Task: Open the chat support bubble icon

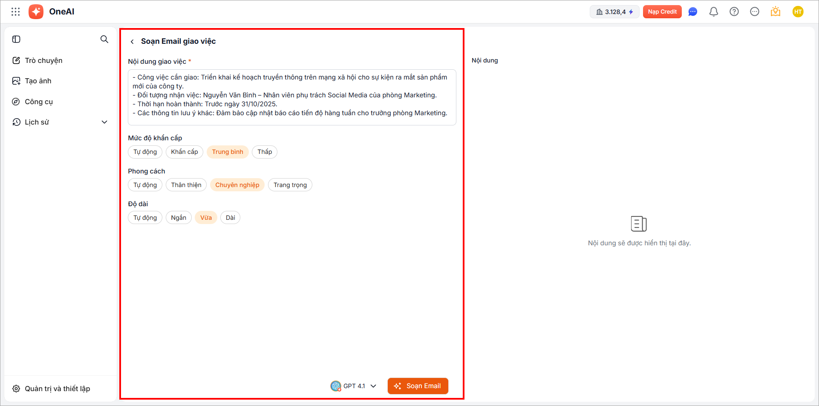Action: point(693,12)
